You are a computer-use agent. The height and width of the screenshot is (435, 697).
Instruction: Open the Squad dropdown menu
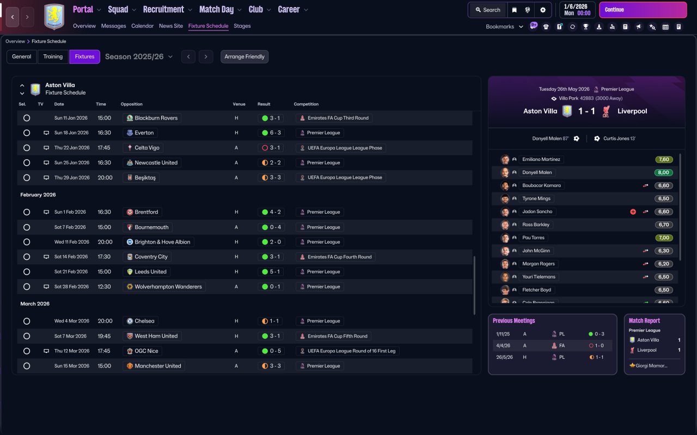click(x=123, y=9)
